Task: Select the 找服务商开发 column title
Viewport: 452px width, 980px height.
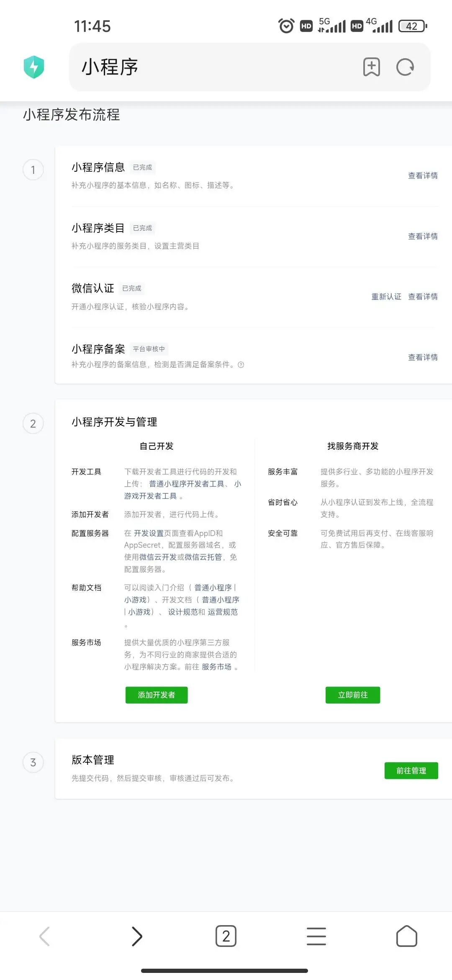Action: point(353,446)
